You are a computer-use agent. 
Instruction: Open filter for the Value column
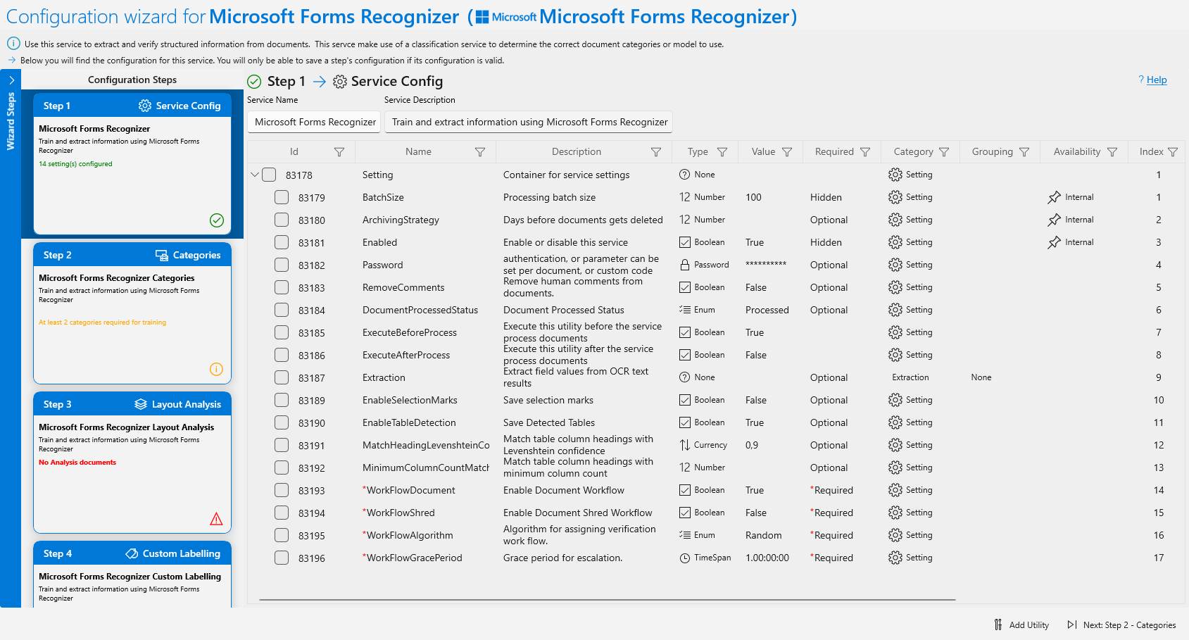787,152
